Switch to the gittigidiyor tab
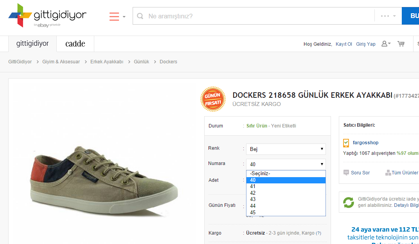The image size is (419, 244). pyautogui.click(x=32, y=44)
